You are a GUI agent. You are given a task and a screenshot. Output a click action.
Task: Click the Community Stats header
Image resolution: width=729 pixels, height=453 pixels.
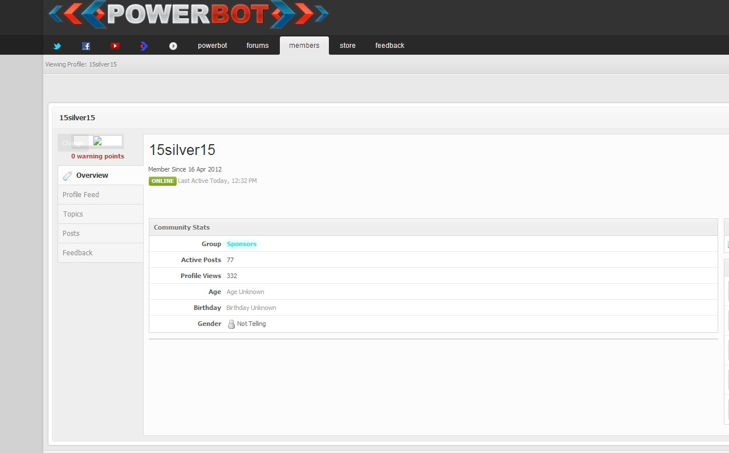[433, 227]
